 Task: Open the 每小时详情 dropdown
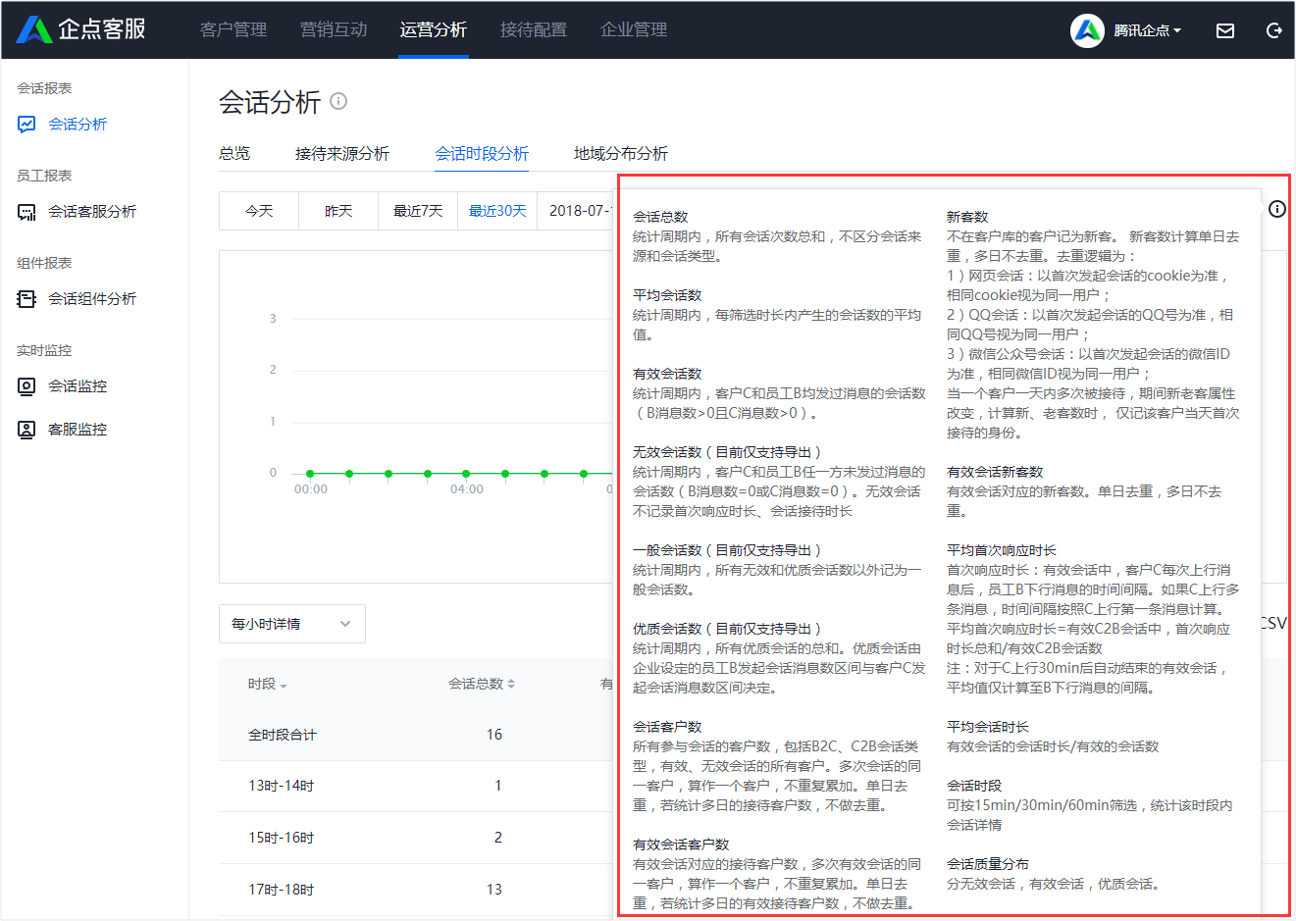tap(291, 624)
